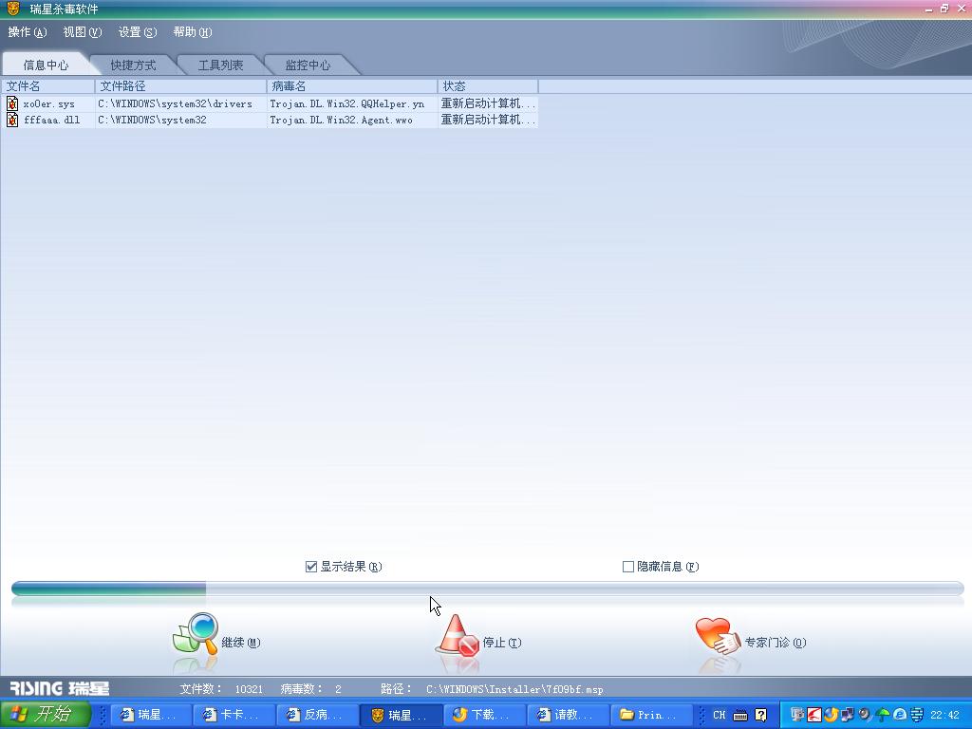The image size is (972, 729).
Task: Click the active 瑞星 antivirus taskbar button
Action: tap(402, 716)
